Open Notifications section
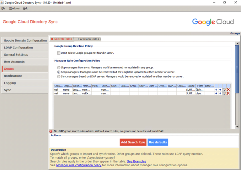The width and height of the screenshot is (241, 170). [24, 76]
